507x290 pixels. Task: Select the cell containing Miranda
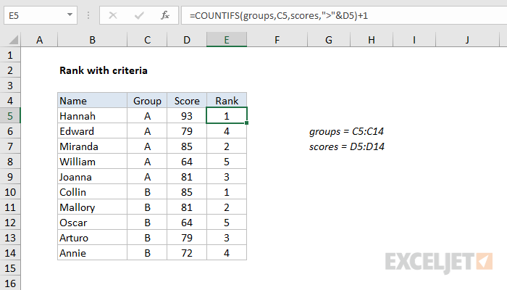click(93, 146)
